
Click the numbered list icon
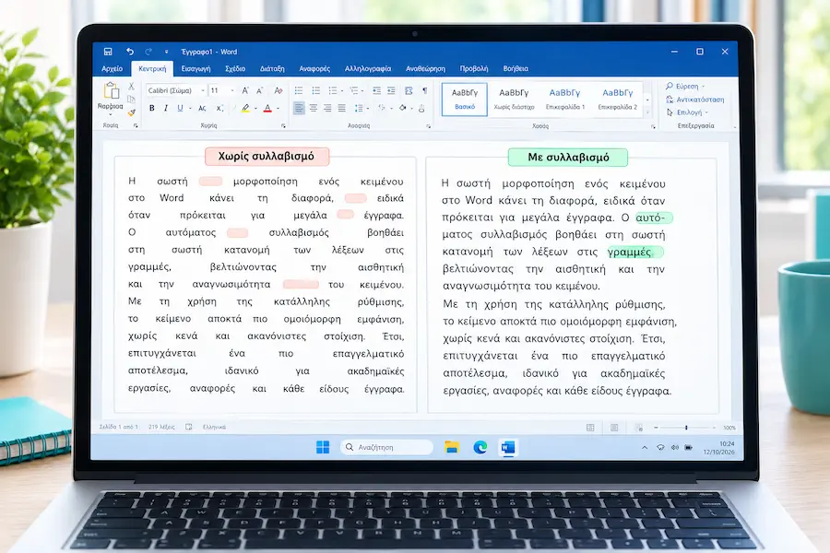tap(316, 90)
